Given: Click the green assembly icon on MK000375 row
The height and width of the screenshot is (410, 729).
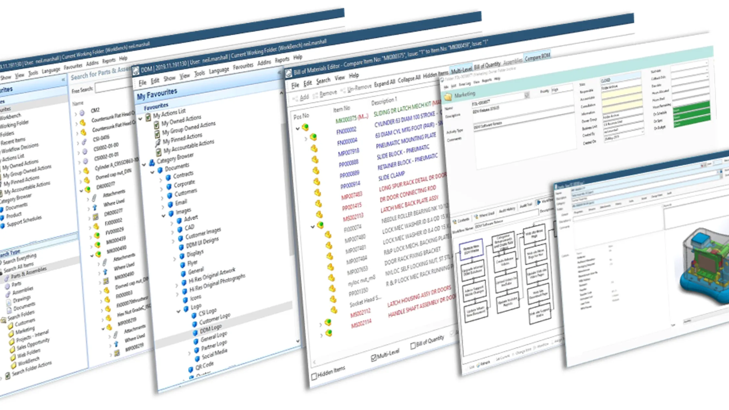Looking at the screenshot, I should click(x=305, y=127).
